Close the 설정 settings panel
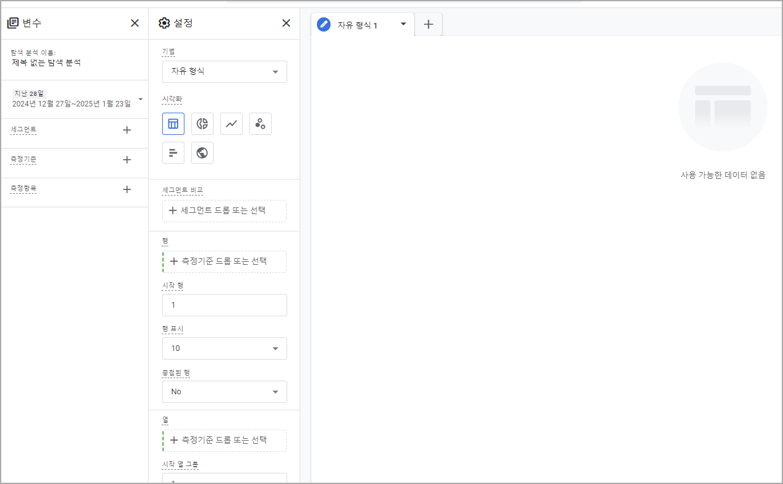 [285, 23]
